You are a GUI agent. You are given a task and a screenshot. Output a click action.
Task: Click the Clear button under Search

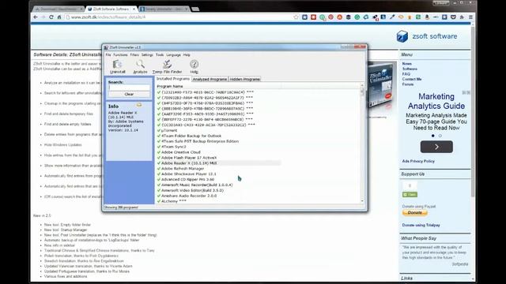point(129,95)
